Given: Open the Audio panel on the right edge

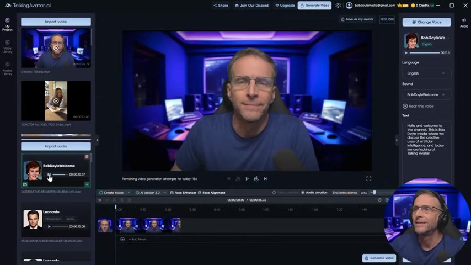Looking at the screenshot, I should click(x=464, y=23).
